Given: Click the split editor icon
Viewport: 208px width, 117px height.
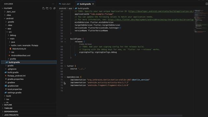Looking at the screenshot, I should pyautogui.click(x=207, y=4).
